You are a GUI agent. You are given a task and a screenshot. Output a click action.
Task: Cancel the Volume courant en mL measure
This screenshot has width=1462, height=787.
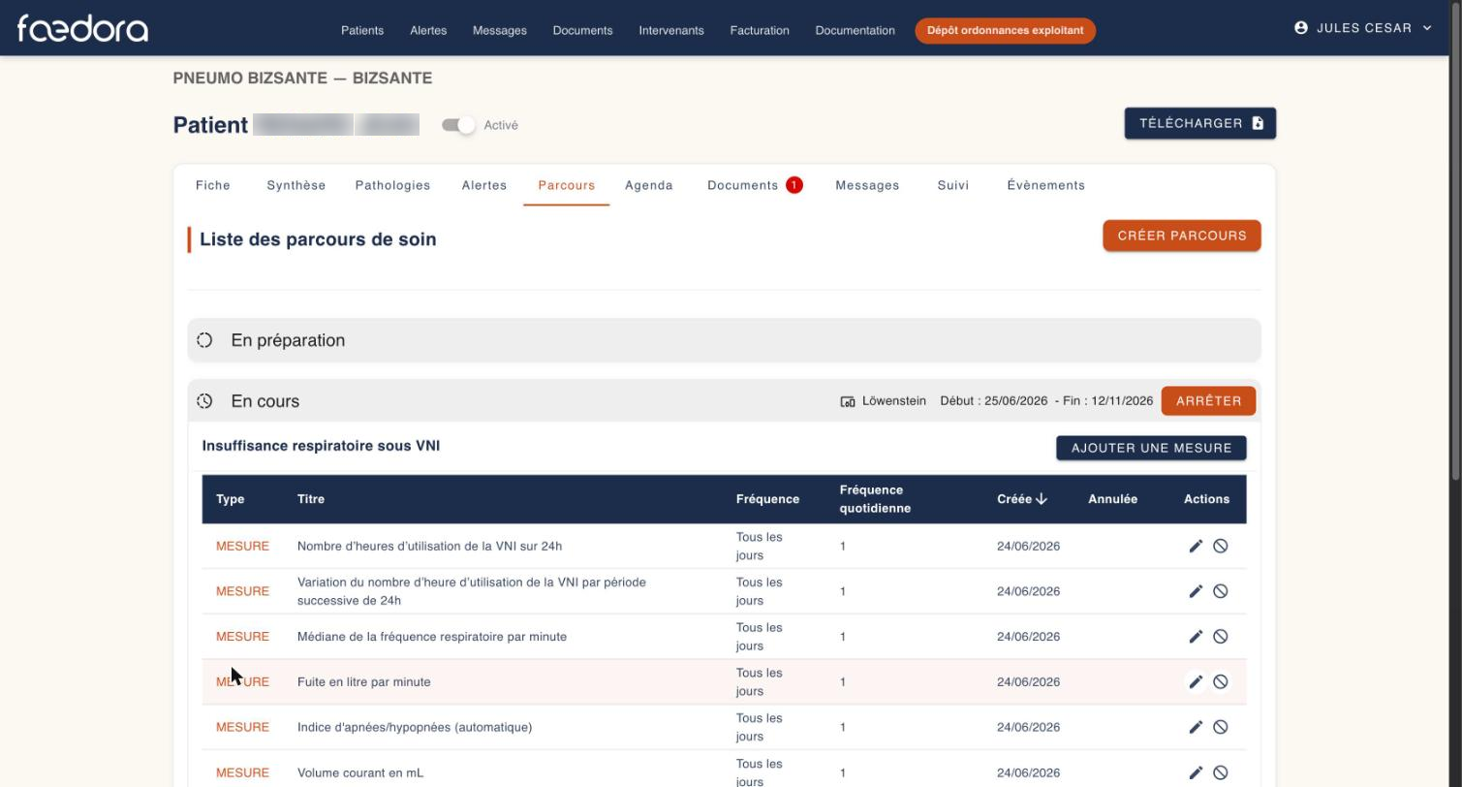click(1221, 772)
